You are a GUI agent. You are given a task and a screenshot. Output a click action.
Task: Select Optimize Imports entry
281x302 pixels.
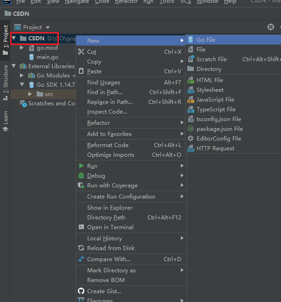pyautogui.click(x=131, y=155)
